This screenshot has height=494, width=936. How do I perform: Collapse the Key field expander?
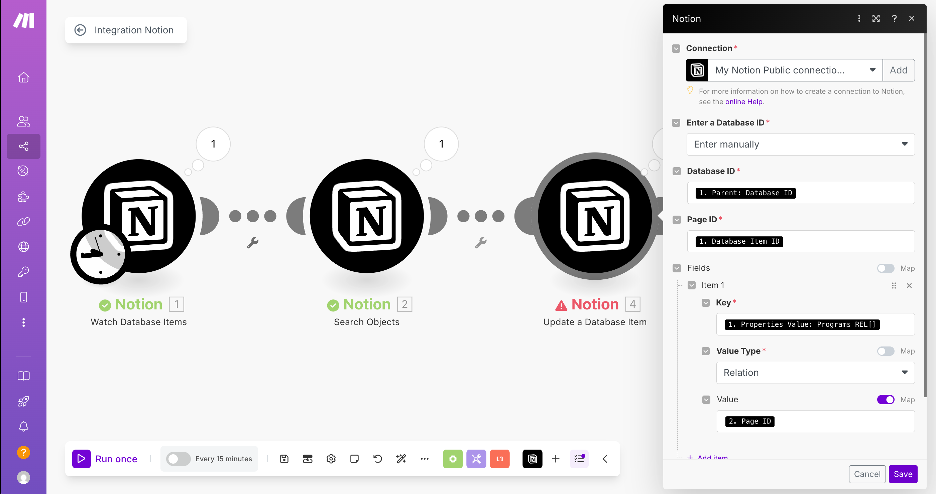(705, 302)
